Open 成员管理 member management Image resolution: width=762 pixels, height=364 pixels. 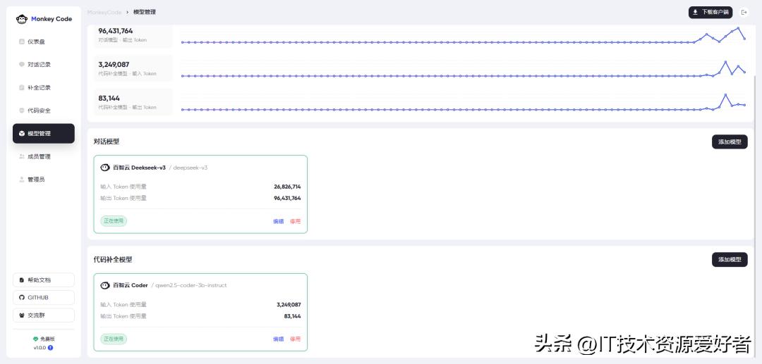point(44,156)
